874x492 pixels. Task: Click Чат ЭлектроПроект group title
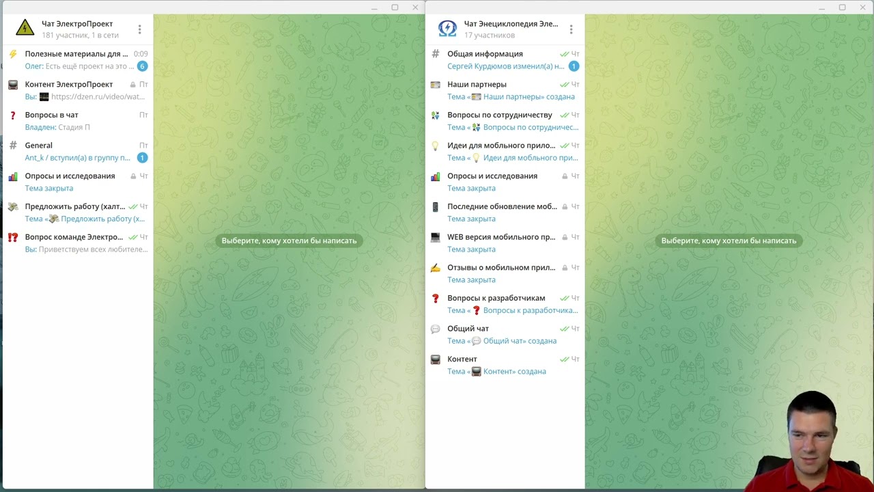tap(77, 24)
